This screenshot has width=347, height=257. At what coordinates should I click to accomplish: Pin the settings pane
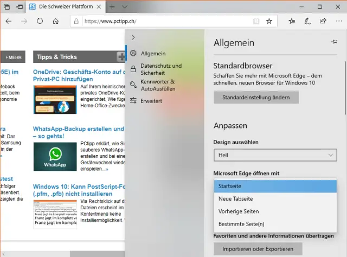coord(334,42)
